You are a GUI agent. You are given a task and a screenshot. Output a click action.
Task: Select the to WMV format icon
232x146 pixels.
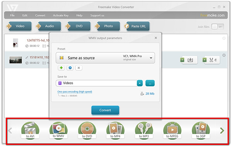coord(58,130)
